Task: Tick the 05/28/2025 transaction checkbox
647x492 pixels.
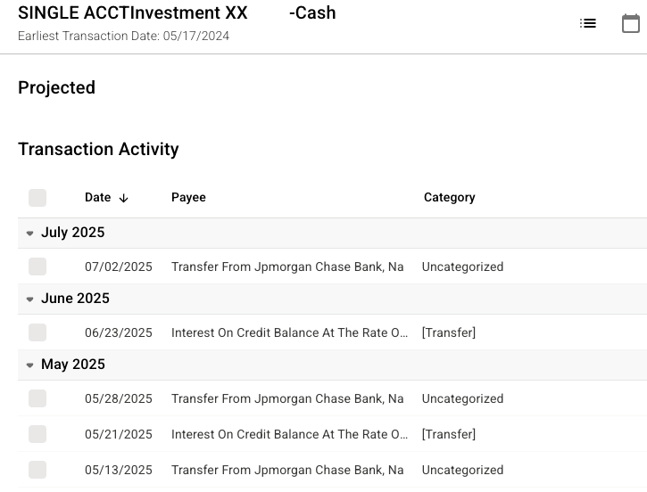Action: click(37, 398)
